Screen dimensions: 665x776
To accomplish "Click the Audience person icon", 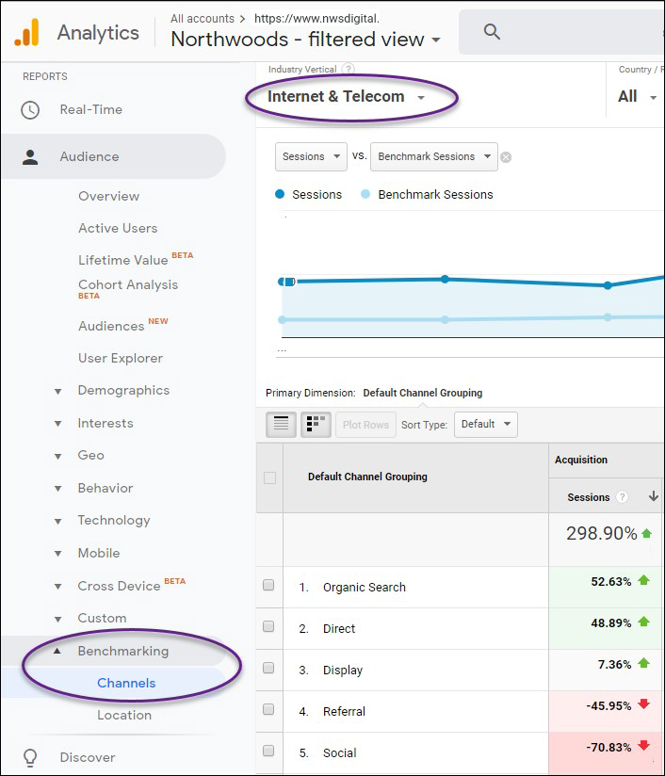I will (30, 157).
